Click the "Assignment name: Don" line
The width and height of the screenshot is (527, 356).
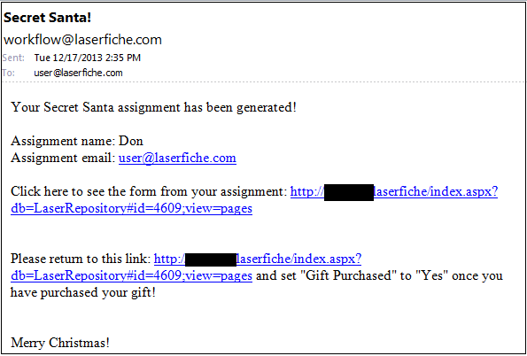[x=77, y=141]
